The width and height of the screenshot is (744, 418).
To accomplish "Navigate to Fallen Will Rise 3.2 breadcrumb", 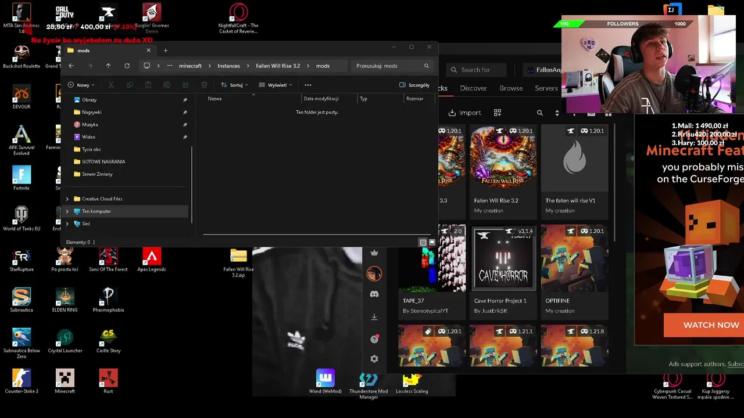I will (x=278, y=66).
